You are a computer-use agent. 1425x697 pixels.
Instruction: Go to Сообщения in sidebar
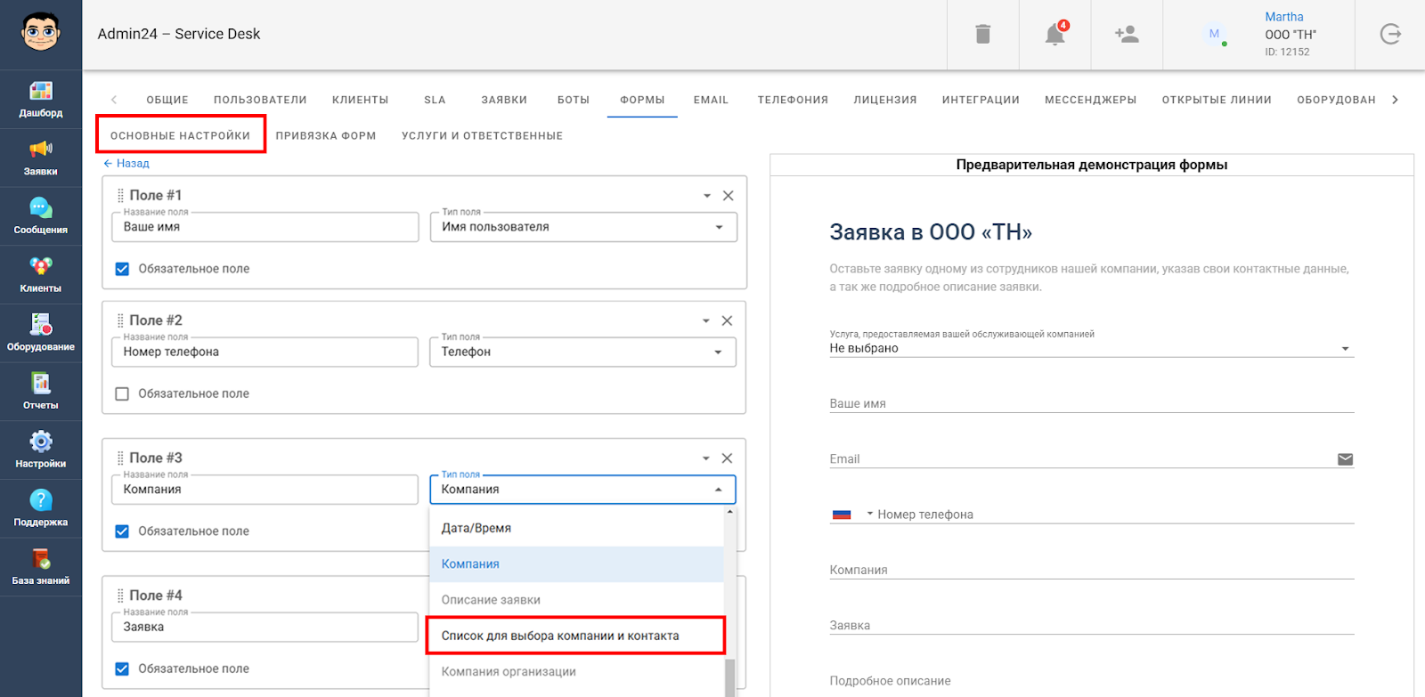pos(41,216)
